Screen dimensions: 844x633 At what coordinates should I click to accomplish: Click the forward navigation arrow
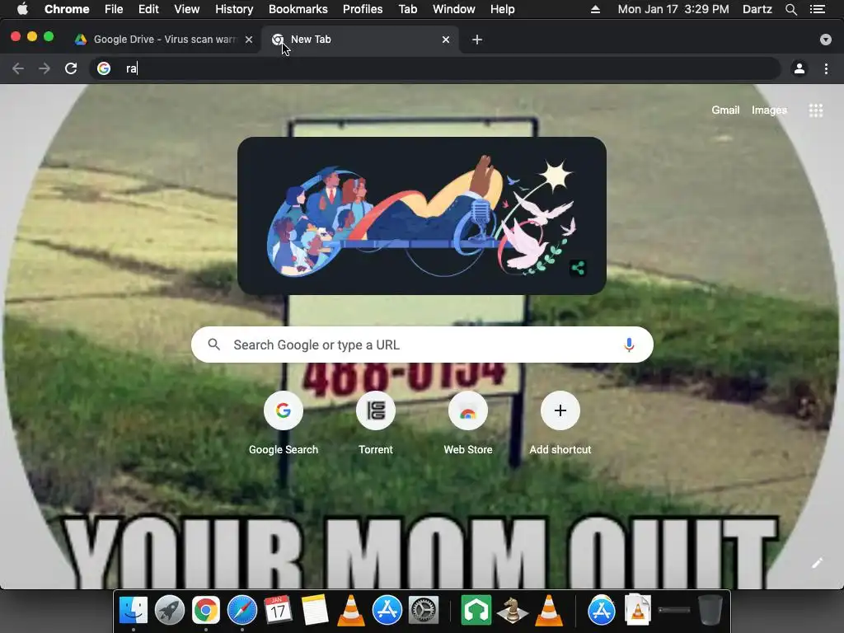click(45, 68)
